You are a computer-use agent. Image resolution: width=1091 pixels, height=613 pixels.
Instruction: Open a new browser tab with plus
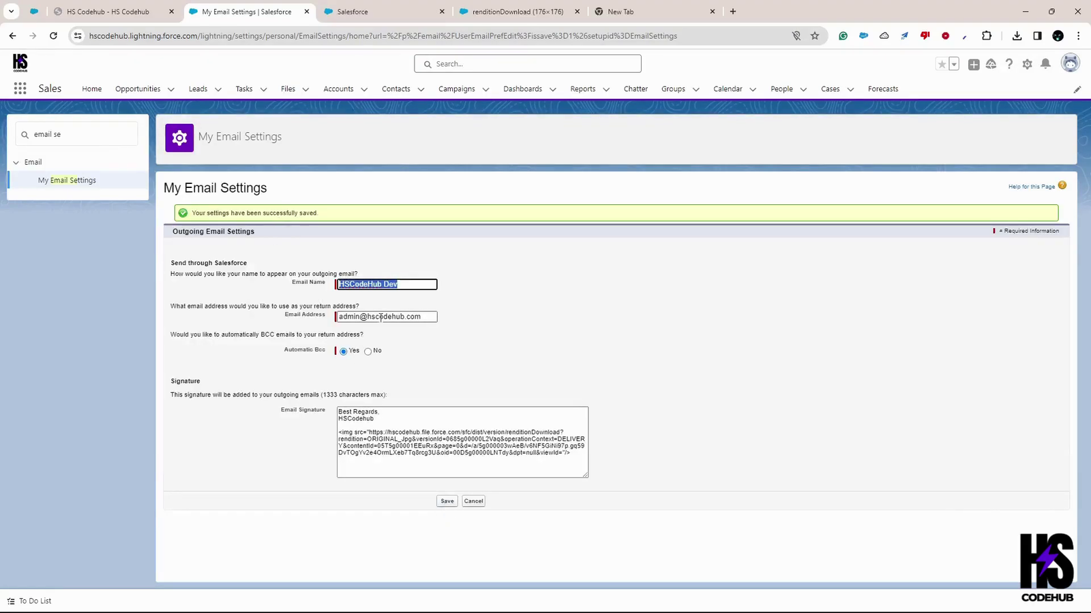click(x=733, y=12)
